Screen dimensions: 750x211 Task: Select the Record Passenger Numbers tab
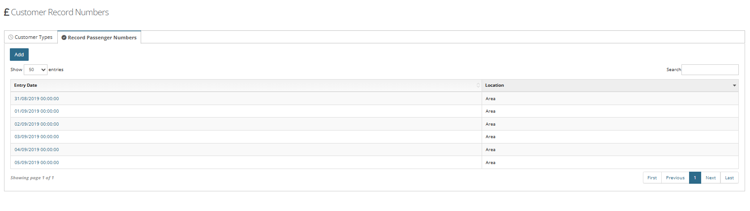pyautogui.click(x=99, y=38)
